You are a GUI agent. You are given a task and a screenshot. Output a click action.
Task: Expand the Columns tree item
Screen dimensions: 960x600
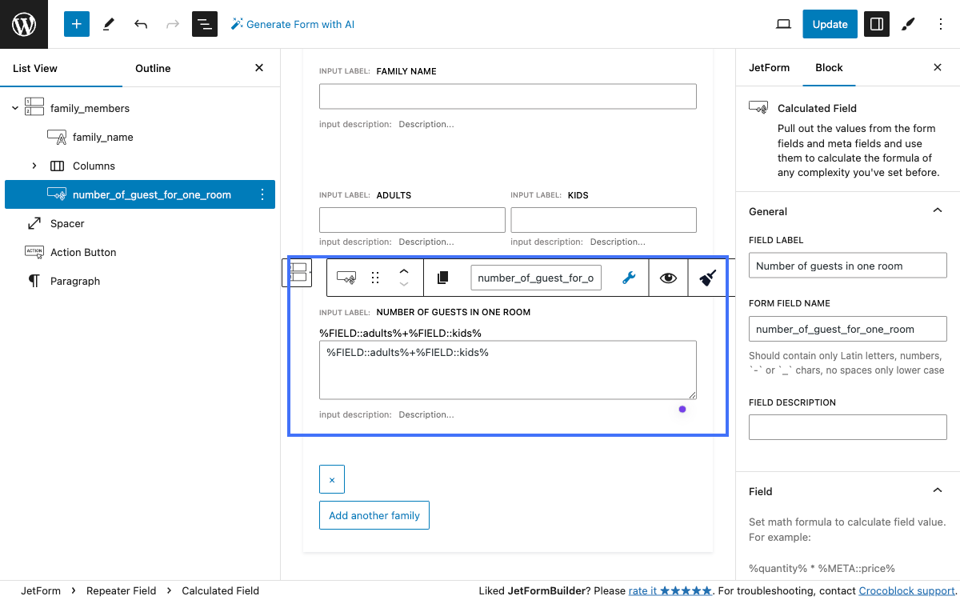coord(34,166)
